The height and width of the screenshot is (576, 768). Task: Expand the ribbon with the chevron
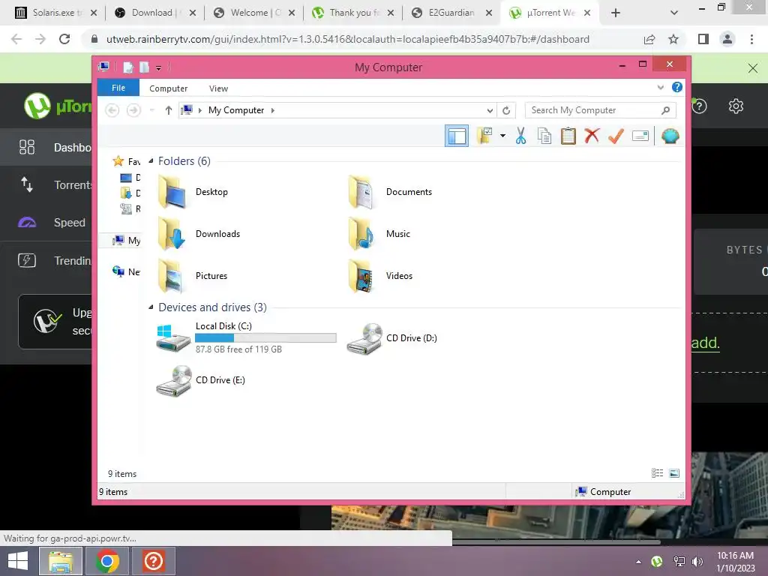pyautogui.click(x=660, y=87)
